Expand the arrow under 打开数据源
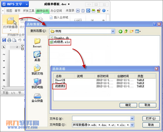163x132 pixels. tap(11, 30)
